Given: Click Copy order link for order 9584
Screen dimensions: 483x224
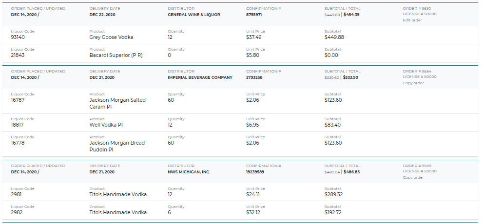Looking at the screenshot, I should tap(413, 83).
